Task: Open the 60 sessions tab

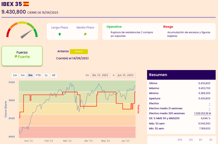Action: 200,140
